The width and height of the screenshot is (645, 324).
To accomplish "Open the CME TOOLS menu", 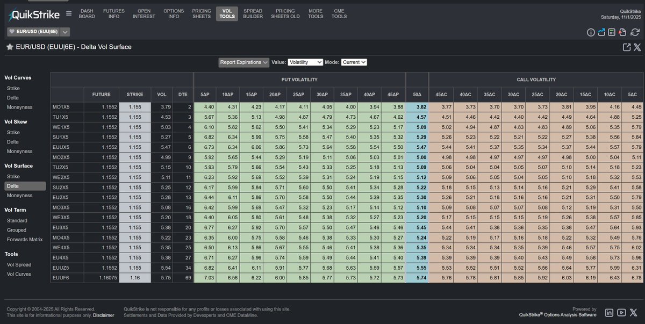I will tap(339, 13).
